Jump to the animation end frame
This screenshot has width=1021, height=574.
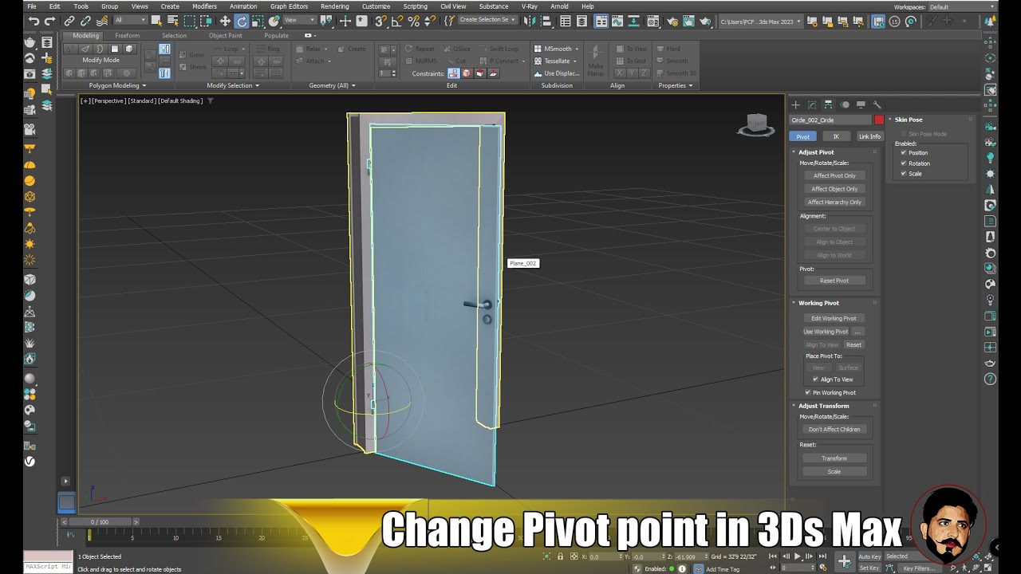pyautogui.click(x=822, y=556)
